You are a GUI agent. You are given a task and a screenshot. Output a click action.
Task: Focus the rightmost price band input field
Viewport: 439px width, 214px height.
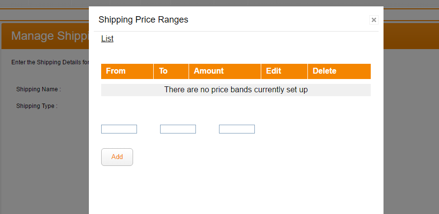click(237, 129)
